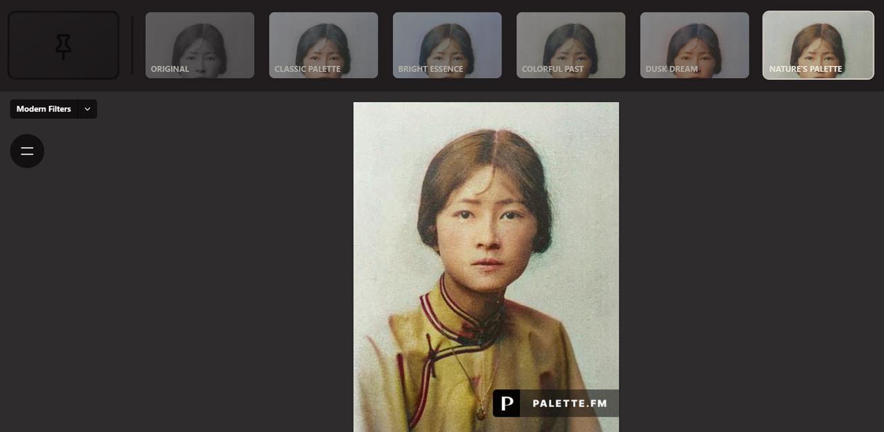Click the "BRIGHT ESSENCE" caption text
This screenshot has height=432, width=884.
[x=430, y=69]
